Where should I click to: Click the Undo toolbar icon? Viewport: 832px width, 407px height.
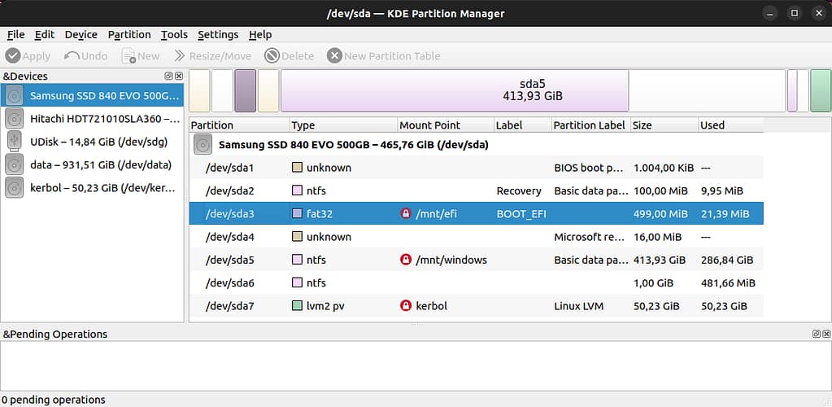72,56
